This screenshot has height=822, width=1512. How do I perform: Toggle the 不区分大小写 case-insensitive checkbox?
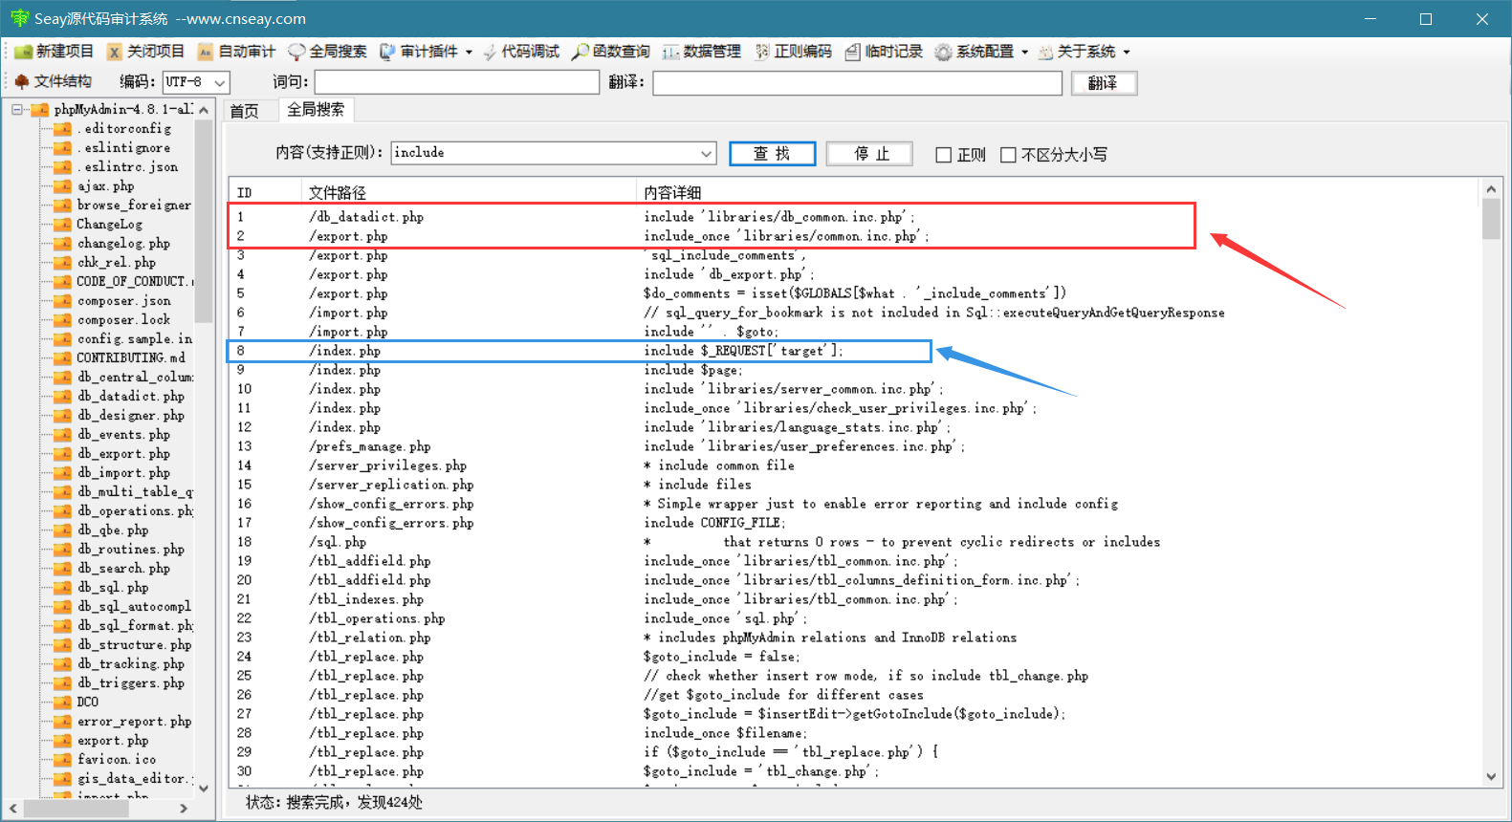1008,155
